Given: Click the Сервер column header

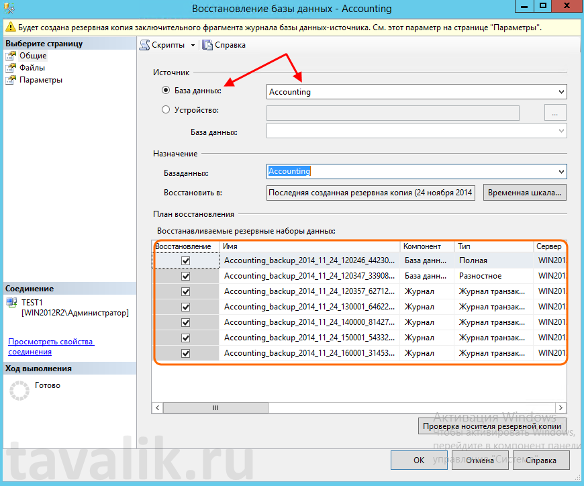Looking at the screenshot, I should click(x=550, y=246).
